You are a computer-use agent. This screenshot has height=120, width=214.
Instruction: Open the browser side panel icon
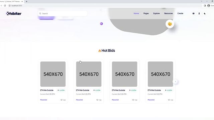pos(205,6)
